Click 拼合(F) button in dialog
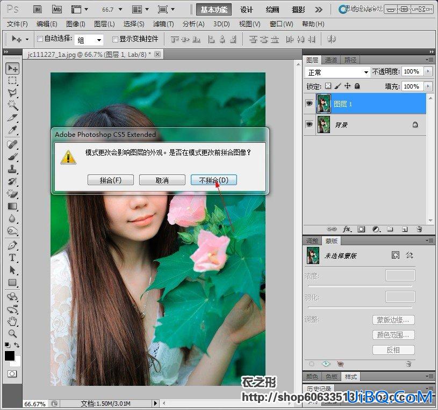Screen dimensions: 438x410 (111, 180)
